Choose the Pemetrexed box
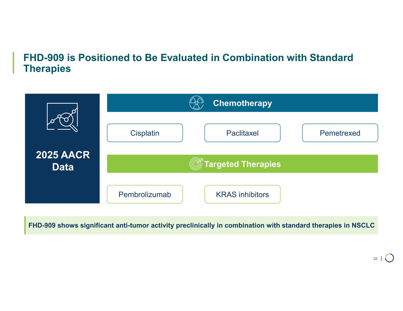Screen dimensions: 403x311 pyautogui.click(x=340, y=133)
